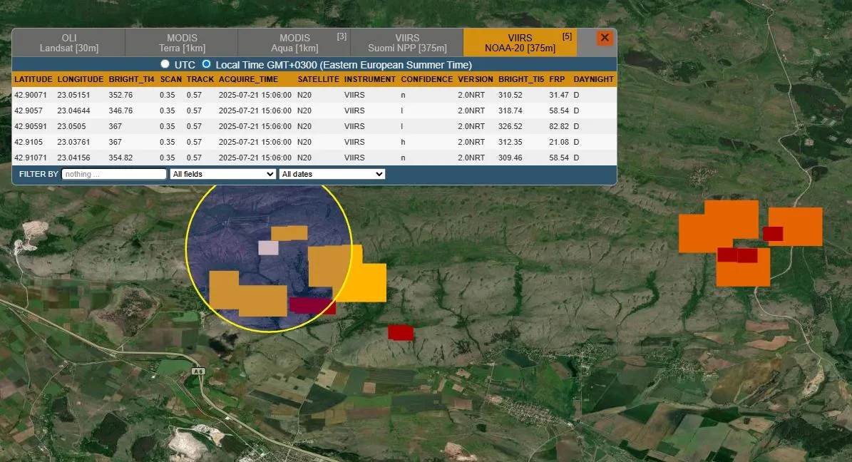Select the Local Time GMT+0300 radio button
This screenshot has width=852, height=462.
(207, 64)
